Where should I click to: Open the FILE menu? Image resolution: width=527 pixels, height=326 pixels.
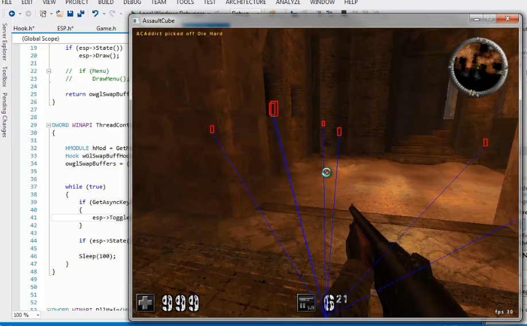point(7,2)
